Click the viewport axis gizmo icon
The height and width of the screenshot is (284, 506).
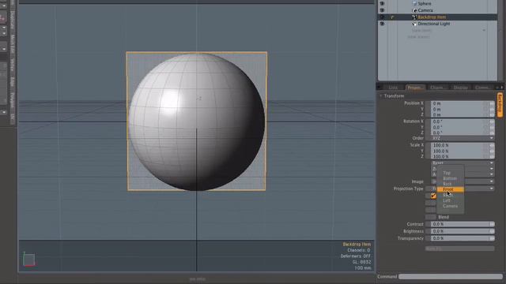(28, 260)
